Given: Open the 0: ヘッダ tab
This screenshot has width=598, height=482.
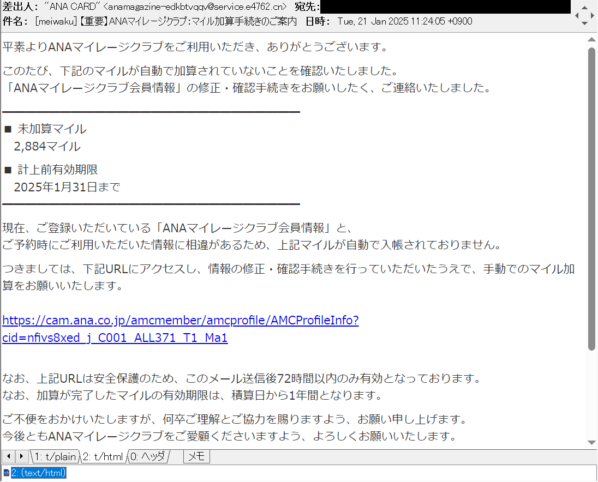Looking at the screenshot, I should (x=148, y=456).
